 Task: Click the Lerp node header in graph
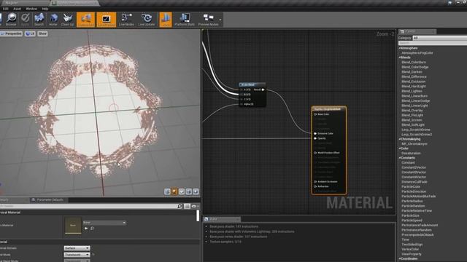click(x=252, y=84)
